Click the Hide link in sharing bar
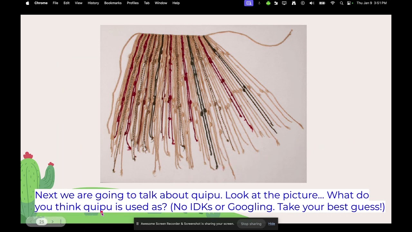 click(272, 224)
